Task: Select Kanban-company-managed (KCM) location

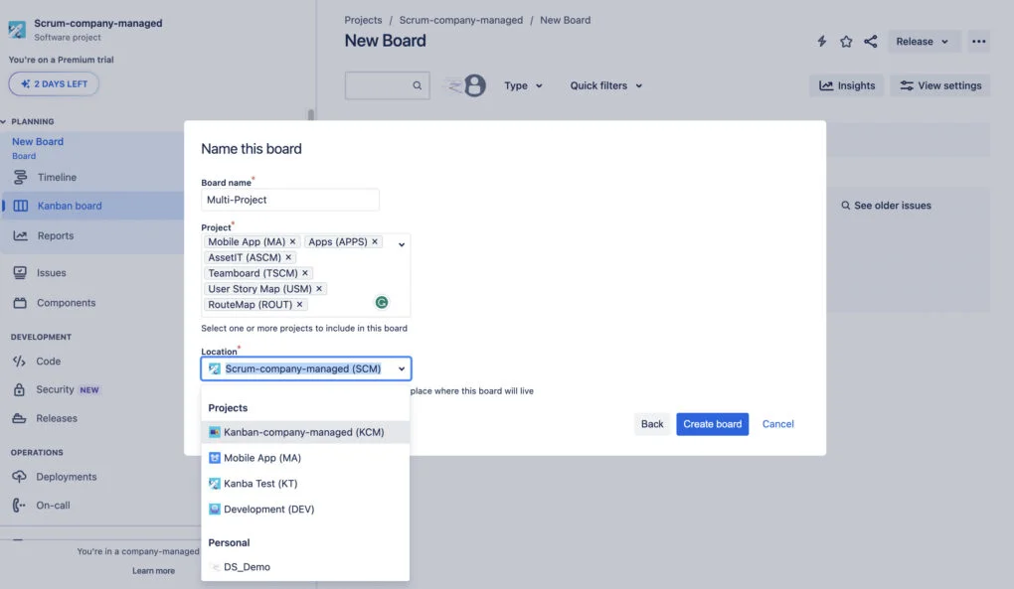Action: [x=305, y=432]
